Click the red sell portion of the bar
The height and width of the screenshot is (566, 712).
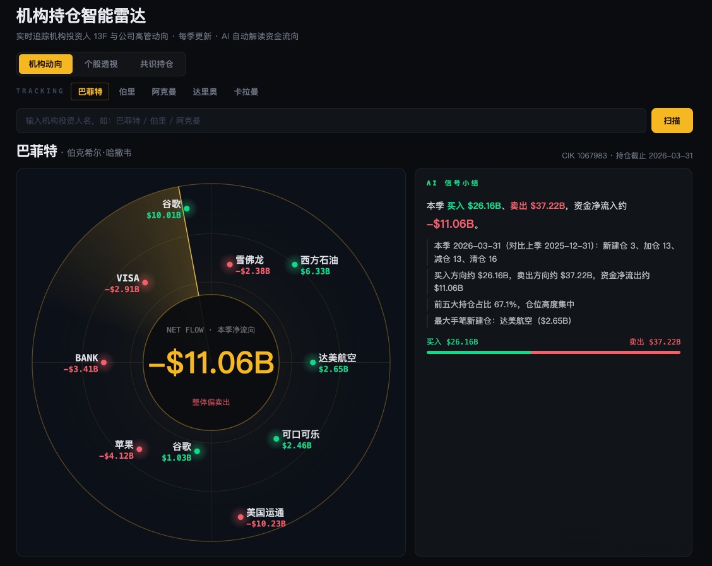point(606,352)
